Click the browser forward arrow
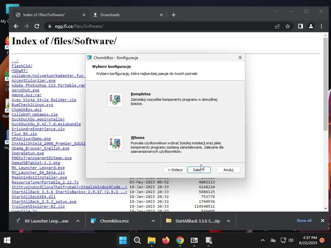Image resolution: width=331 pixels, height=248 pixels. (x=27, y=26)
